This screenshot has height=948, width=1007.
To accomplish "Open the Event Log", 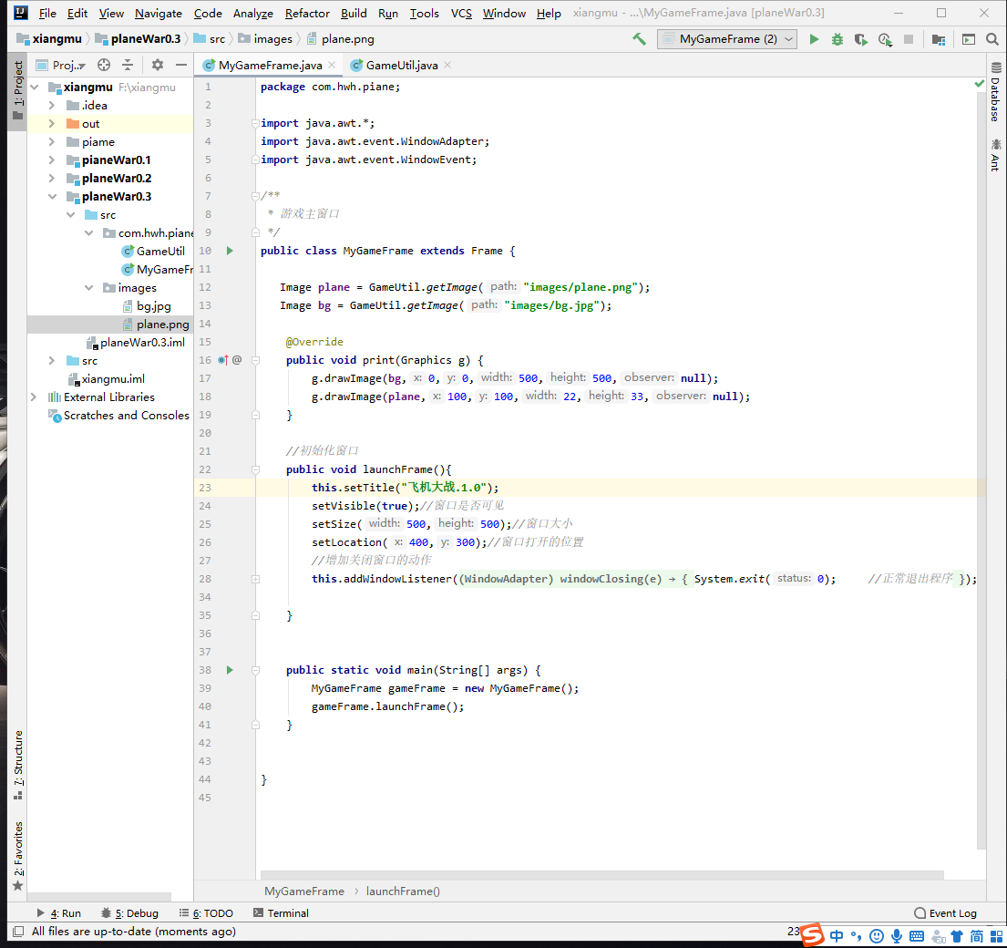I will (945, 912).
